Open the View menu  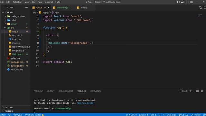(27, 2)
